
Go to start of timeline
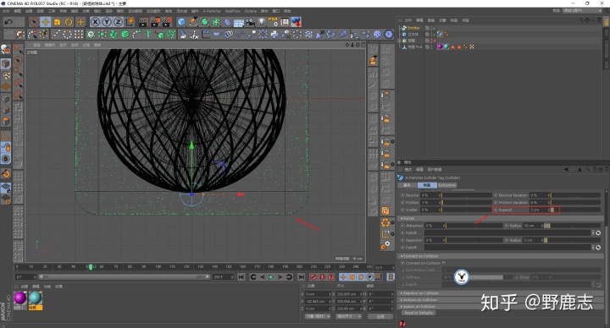click(x=241, y=277)
